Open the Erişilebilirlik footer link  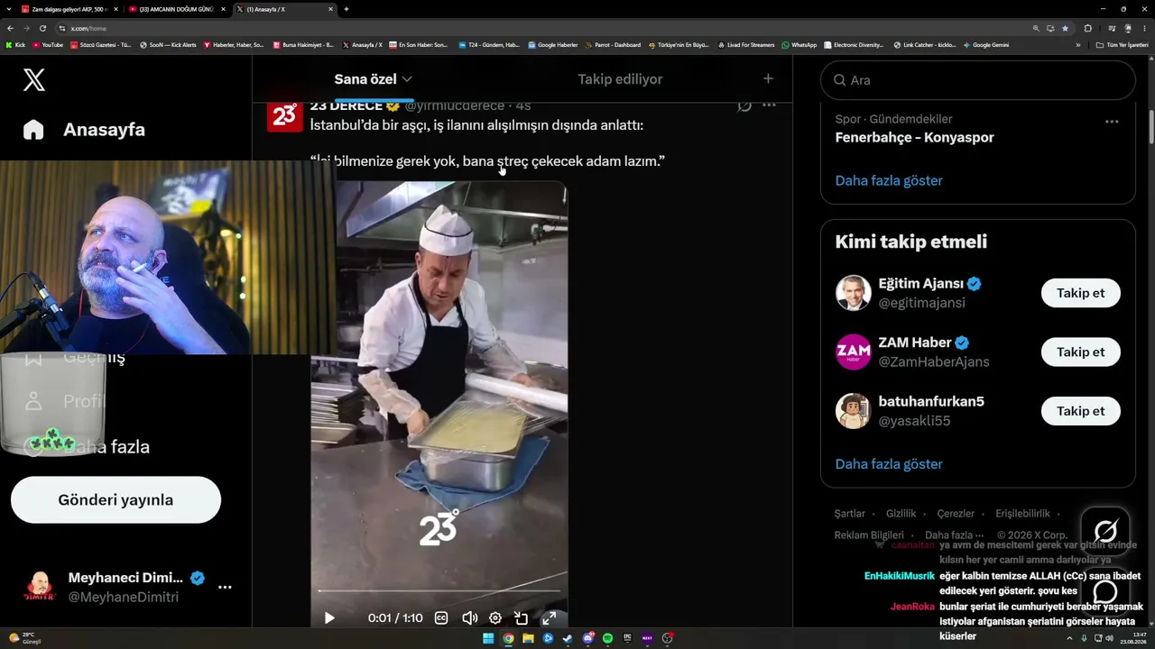pos(1022,514)
